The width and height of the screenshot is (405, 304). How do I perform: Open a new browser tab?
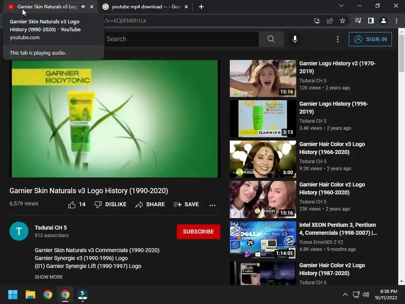click(201, 7)
